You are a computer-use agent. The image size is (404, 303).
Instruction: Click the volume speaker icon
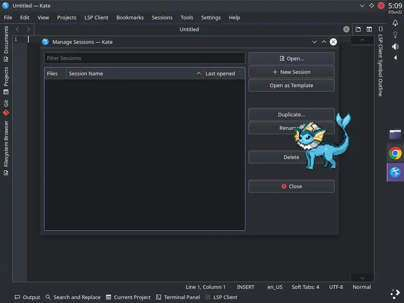click(395, 47)
